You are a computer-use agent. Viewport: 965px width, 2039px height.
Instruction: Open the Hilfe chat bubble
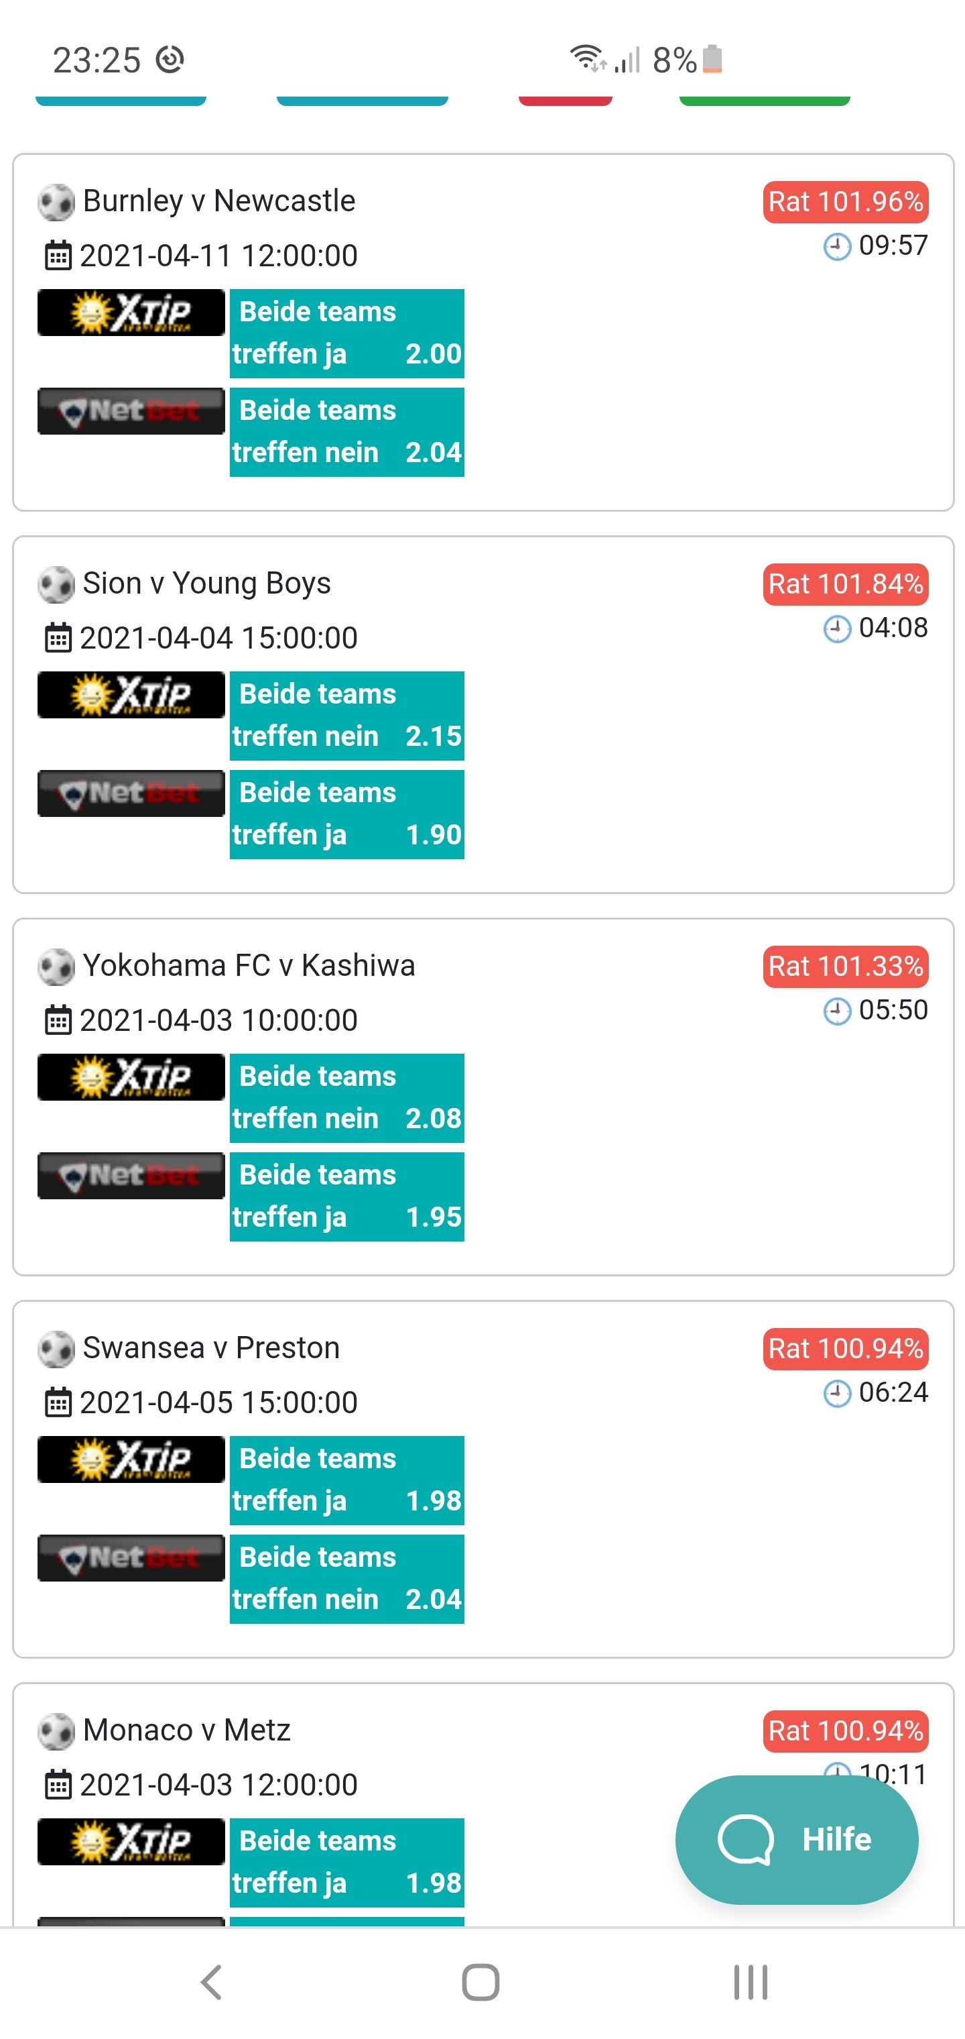click(797, 1840)
